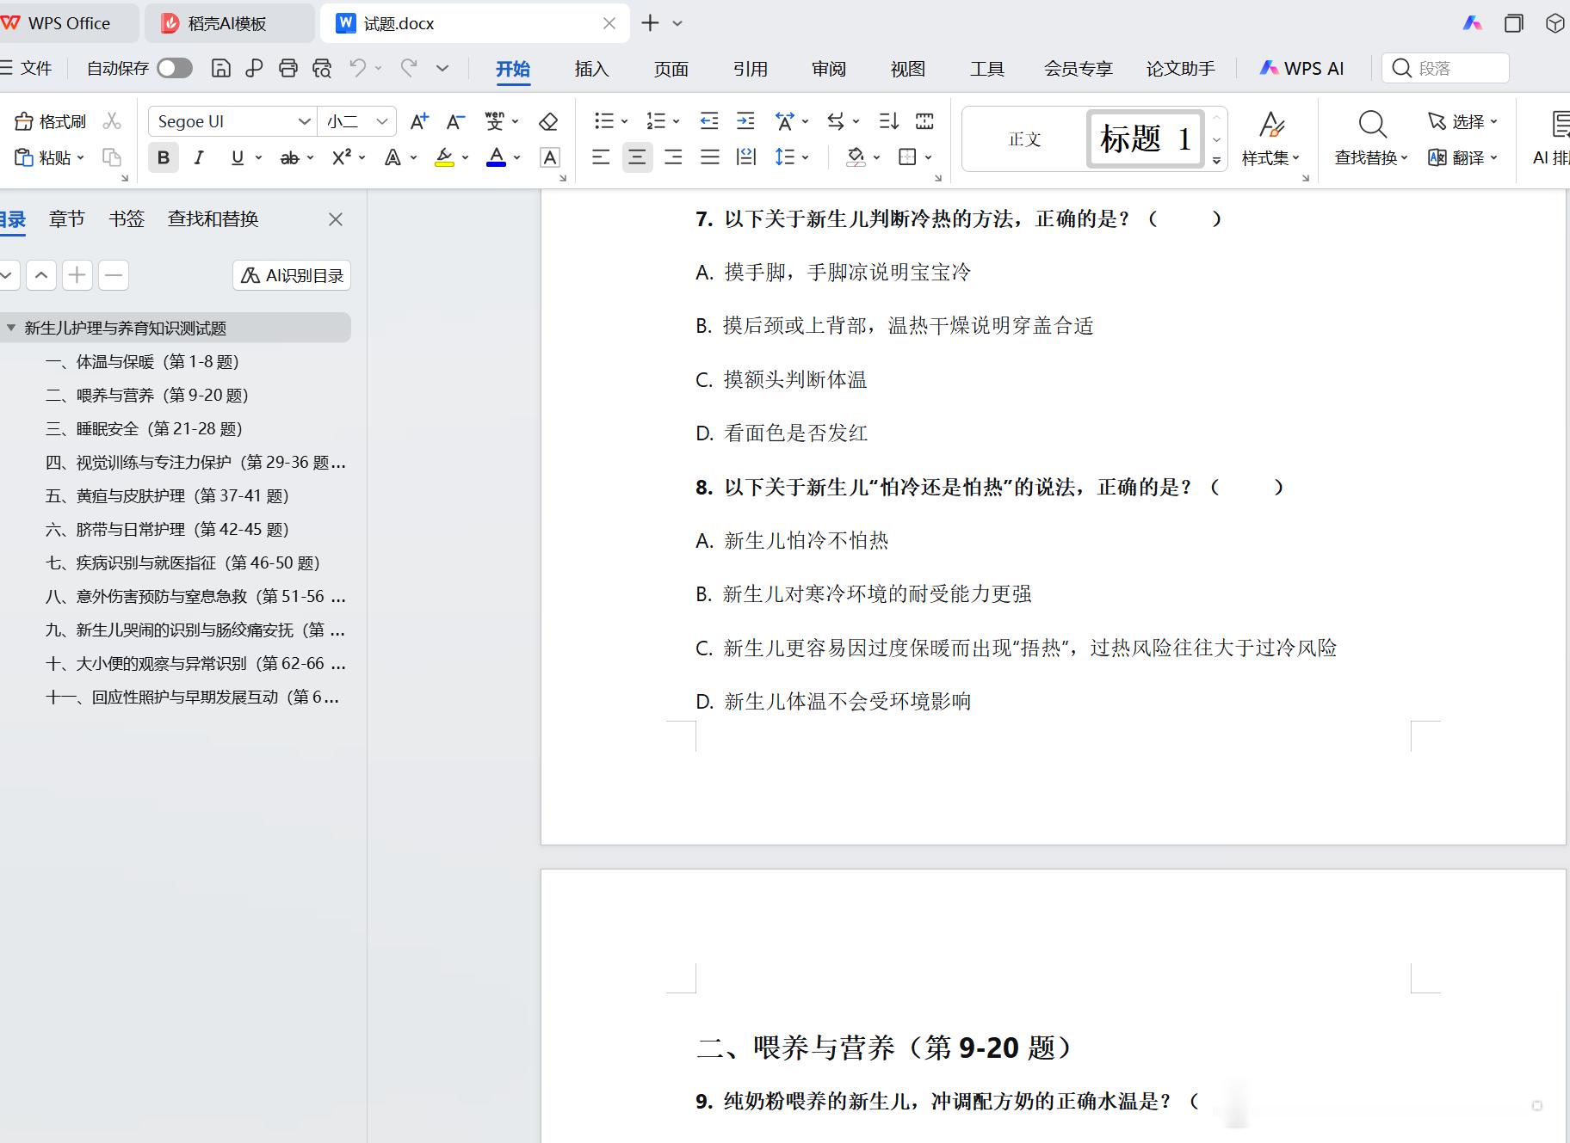Open new tab with plus button
This screenshot has height=1143, width=1570.
pos(651,23)
